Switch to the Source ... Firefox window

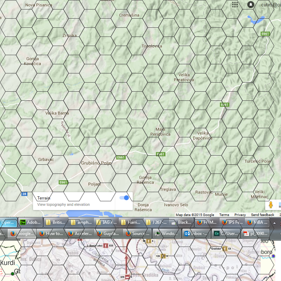(x=137, y=234)
